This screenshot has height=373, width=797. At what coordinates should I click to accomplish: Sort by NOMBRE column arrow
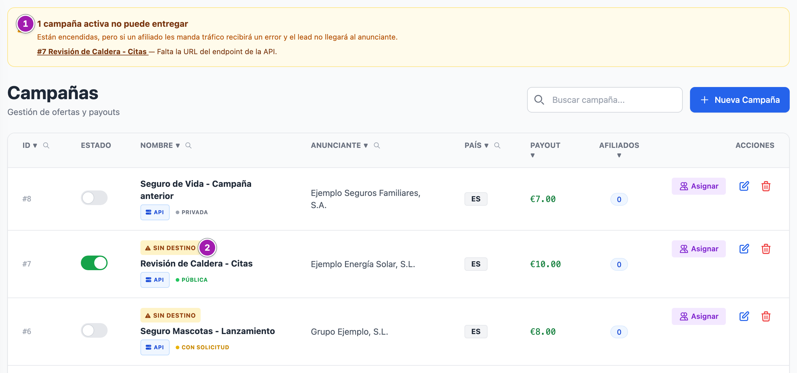[x=178, y=146]
